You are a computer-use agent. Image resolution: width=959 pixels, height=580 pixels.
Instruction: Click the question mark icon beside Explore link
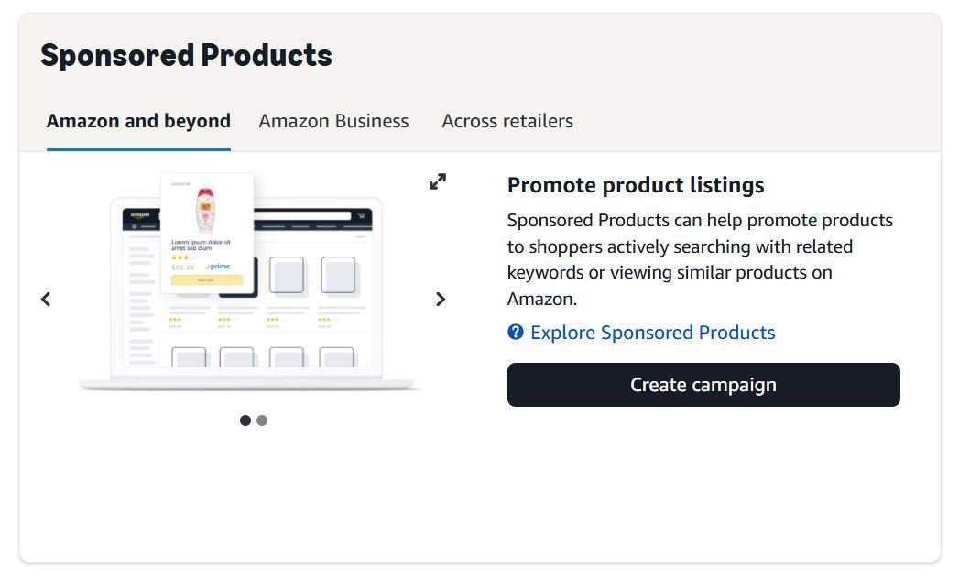[x=514, y=333]
